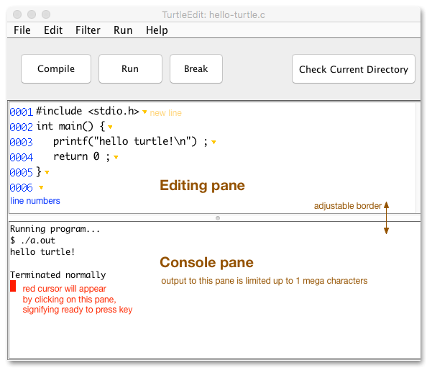Click the Compile button
The height and width of the screenshot is (368, 427).
click(56, 68)
